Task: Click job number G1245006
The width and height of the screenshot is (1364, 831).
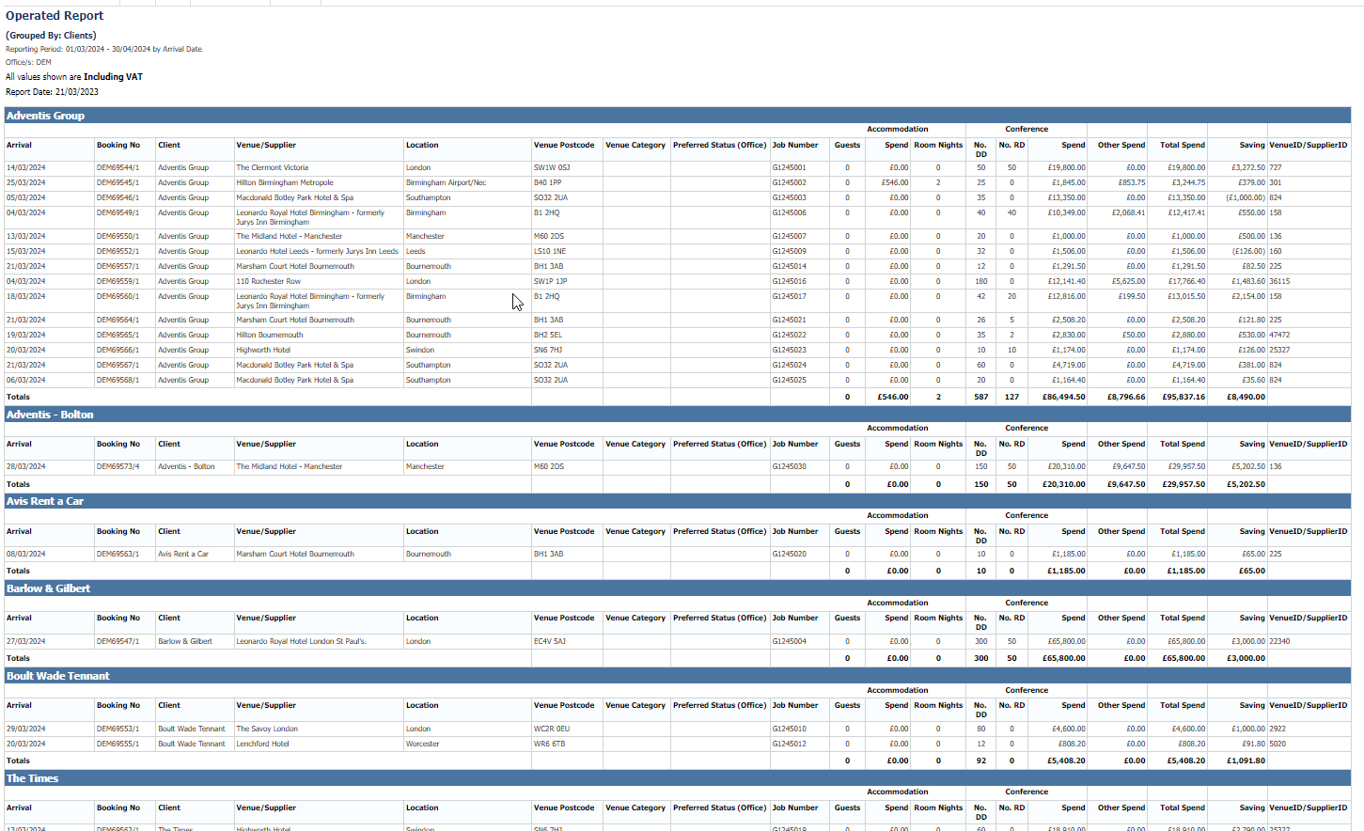Action: [x=789, y=212]
